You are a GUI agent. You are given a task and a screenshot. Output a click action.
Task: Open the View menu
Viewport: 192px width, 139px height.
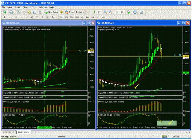[10, 7]
